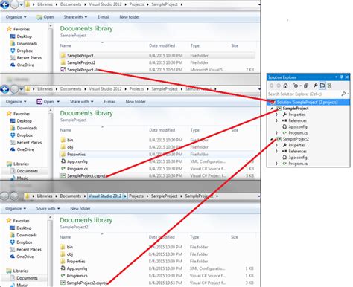
Task: Open Properties via wrench icon in Solution Explorer toolbar
Action: point(315,86)
